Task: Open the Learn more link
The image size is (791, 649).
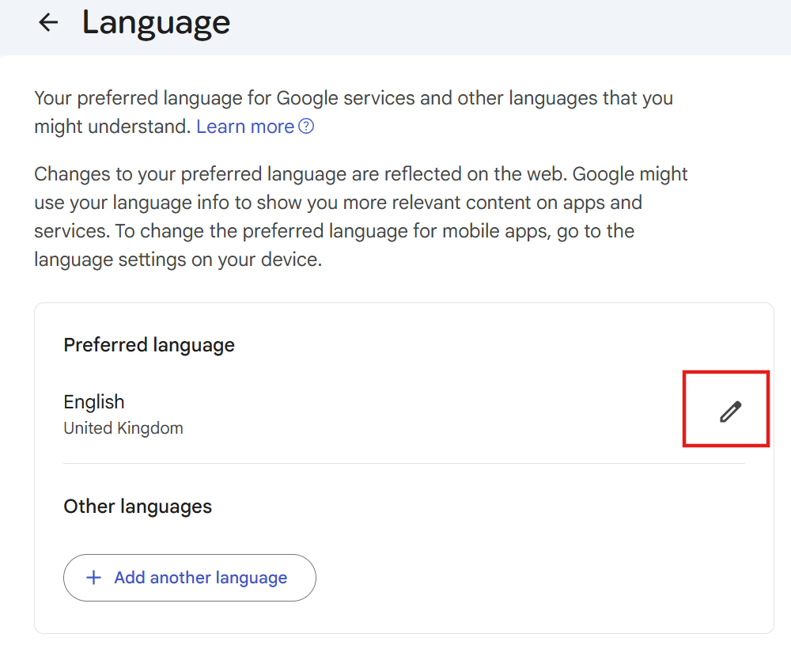Action: pos(245,127)
